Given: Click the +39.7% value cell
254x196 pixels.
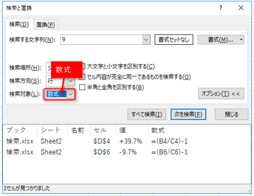Looking at the screenshot, I should (131, 141).
